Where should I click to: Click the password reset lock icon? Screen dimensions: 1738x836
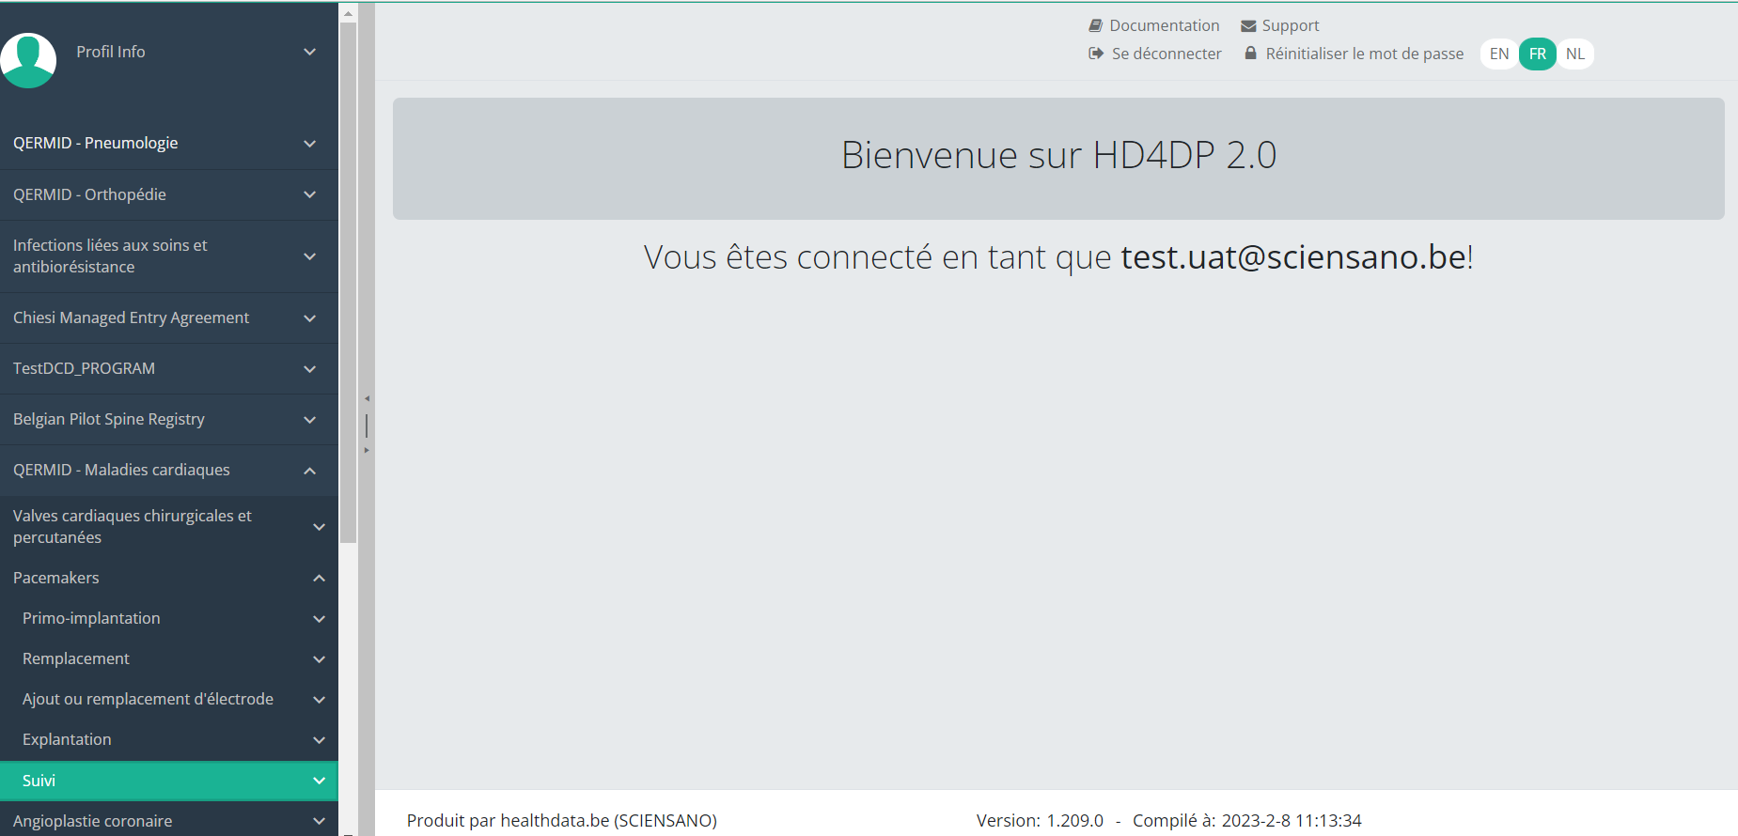[x=1250, y=54]
